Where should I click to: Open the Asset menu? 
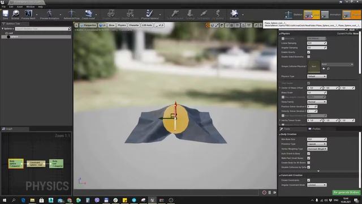(x=20, y=7)
